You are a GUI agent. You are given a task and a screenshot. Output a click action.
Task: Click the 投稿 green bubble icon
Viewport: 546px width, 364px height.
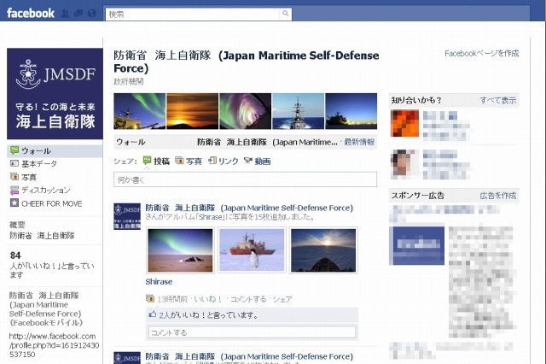click(148, 161)
